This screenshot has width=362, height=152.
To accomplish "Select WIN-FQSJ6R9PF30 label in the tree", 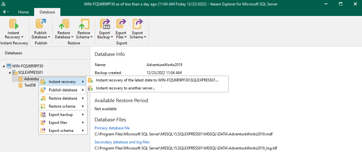I will pos(28,66).
